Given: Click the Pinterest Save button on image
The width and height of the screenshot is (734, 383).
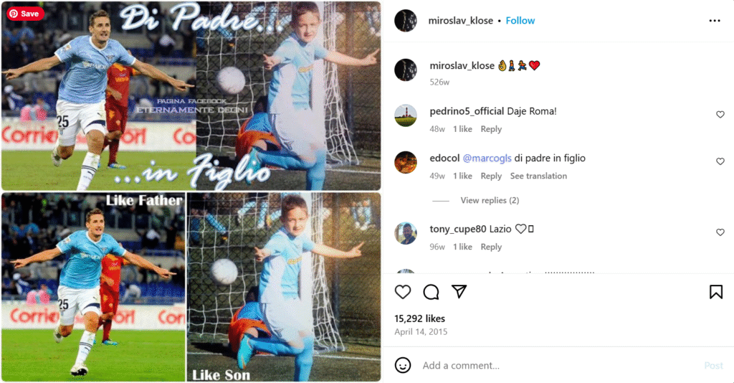Looking at the screenshot, I should pyautogui.click(x=25, y=14).
